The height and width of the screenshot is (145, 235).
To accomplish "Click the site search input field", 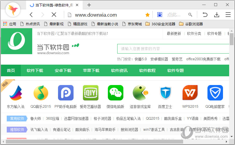I will (x=173, y=49).
